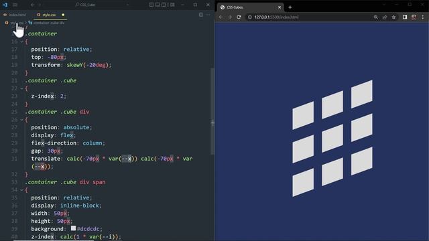The width and height of the screenshot is (429, 241).
Task: Click the zoom magnifier icon in address bar
Action: click(376, 17)
